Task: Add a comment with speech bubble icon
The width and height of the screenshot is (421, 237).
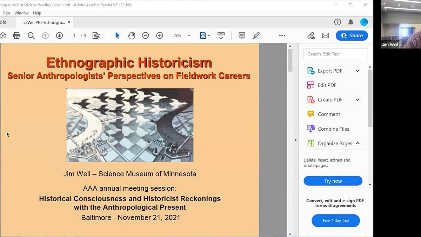Action: click(x=242, y=35)
